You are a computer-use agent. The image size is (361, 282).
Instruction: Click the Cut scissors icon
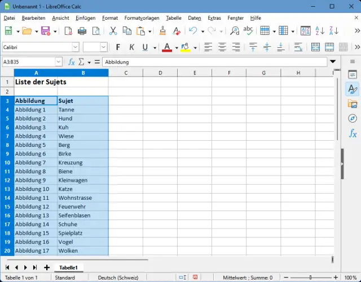point(113,31)
